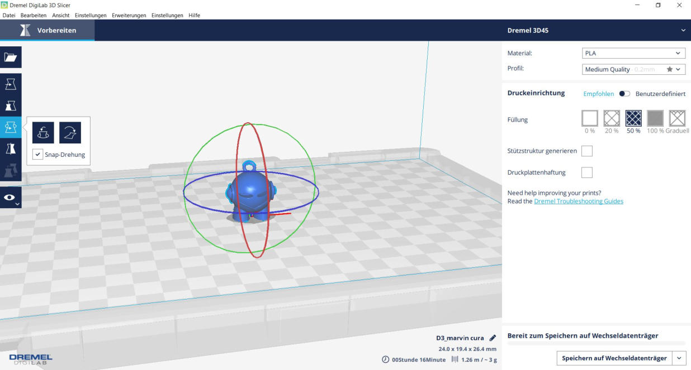Click the model dimensions 24.0 x 19.4 x 26.4 mm

click(x=467, y=349)
